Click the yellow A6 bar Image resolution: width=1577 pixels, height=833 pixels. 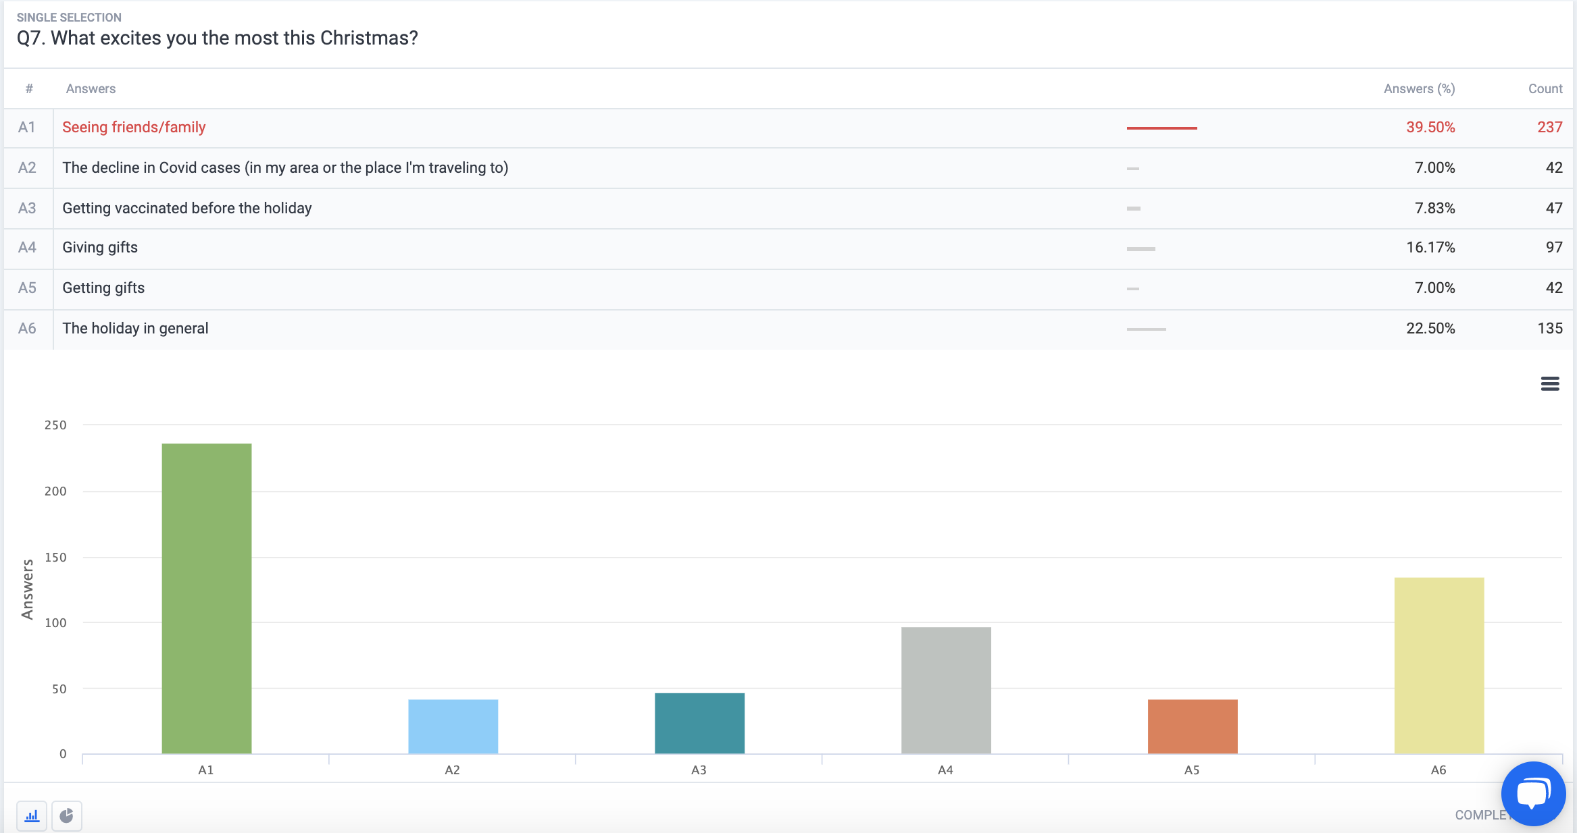click(x=1439, y=665)
